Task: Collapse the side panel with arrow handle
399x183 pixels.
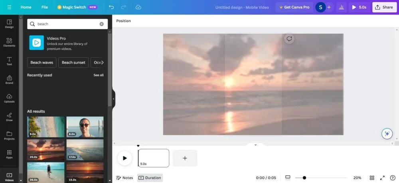Action: coord(113,99)
